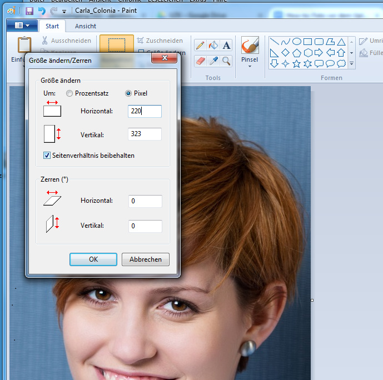The height and width of the screenshot is (380, 383).
Task: Click the Redo arrow in title bar
Action: coord(53,11)
